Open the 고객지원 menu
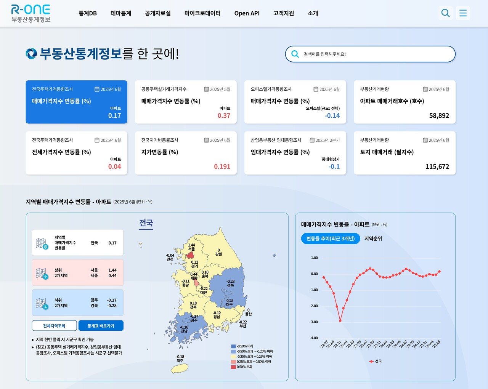 tap(283, 13)
